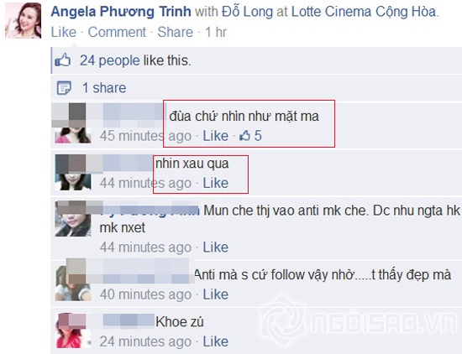Screen dimensions: 462x354
Task: Like the comment 'nhin xau qua'
Action: pos(215,183)
